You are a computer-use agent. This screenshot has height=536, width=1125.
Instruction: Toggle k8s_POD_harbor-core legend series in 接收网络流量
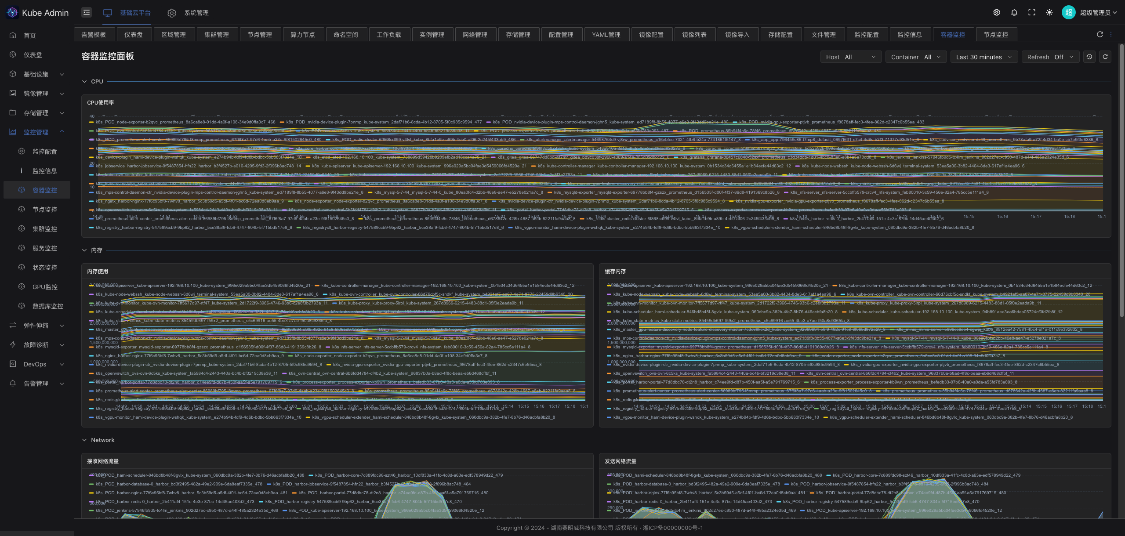pyautogui.click(x=406, y=475)
